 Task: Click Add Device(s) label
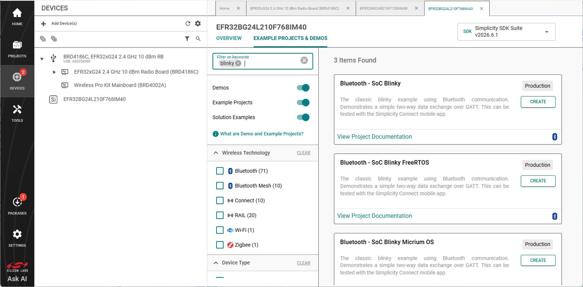tap(64, 23)
